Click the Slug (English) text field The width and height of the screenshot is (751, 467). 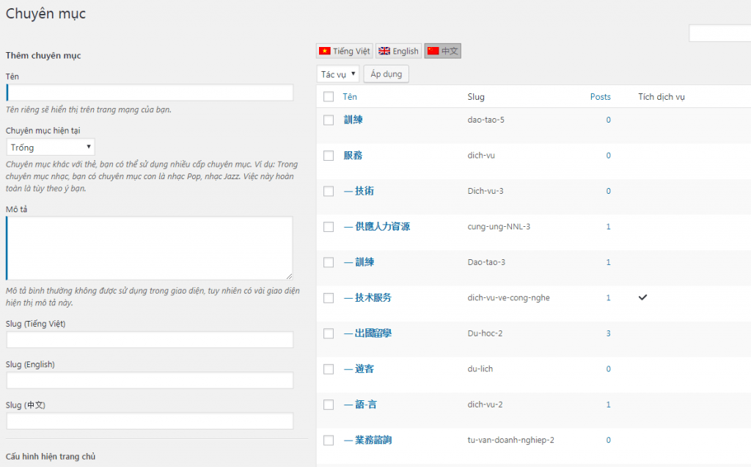click(x=150, y=380)
